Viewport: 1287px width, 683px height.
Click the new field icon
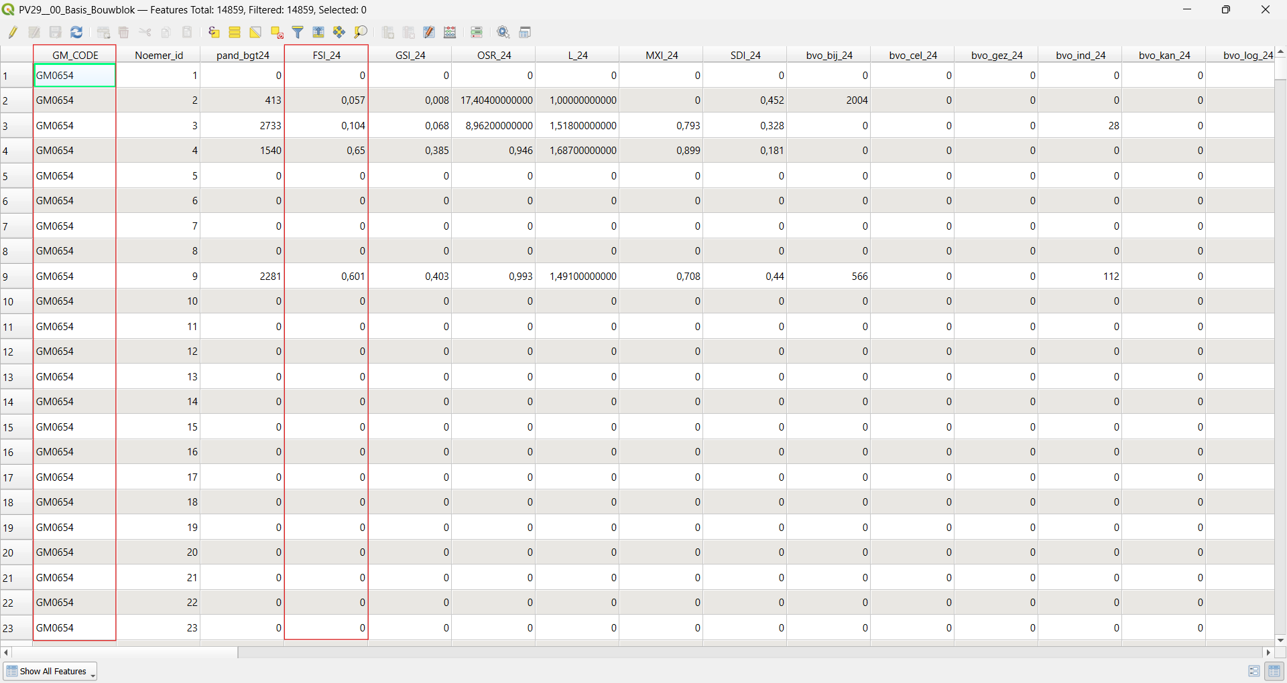point(387,32)
